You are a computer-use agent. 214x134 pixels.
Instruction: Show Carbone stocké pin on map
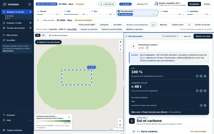201,91
